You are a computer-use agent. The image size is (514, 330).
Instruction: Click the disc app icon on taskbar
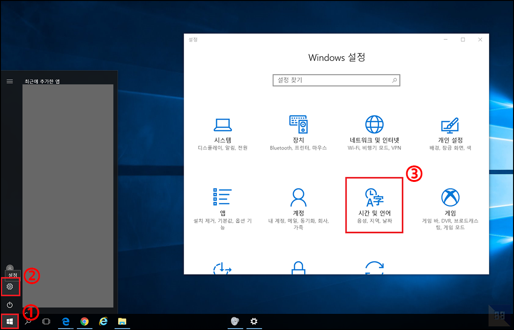pyautogui.click(x=235, y=322)
